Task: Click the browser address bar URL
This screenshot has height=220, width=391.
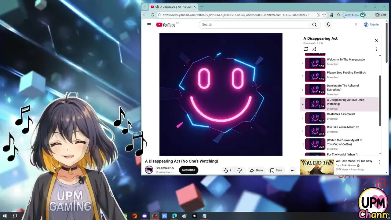Action: 236,15
